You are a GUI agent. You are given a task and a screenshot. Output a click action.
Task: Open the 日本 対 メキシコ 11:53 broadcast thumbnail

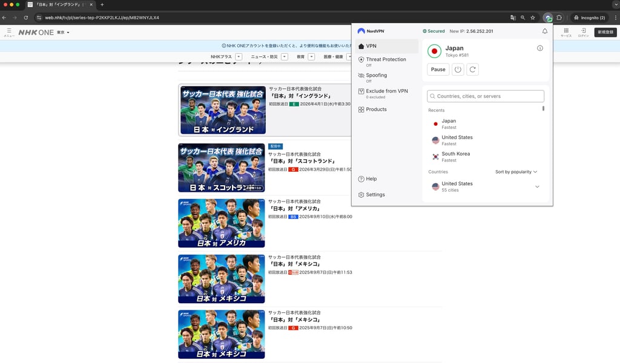pyautogui.click(x=222, y=279)
